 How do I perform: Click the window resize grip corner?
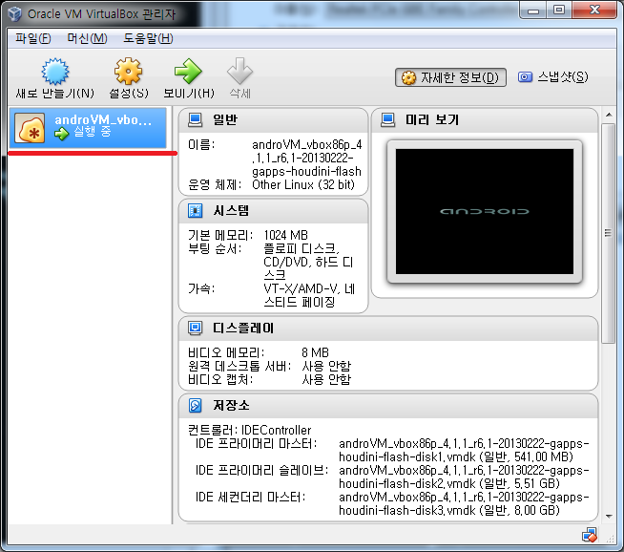(x=610, y=538)
